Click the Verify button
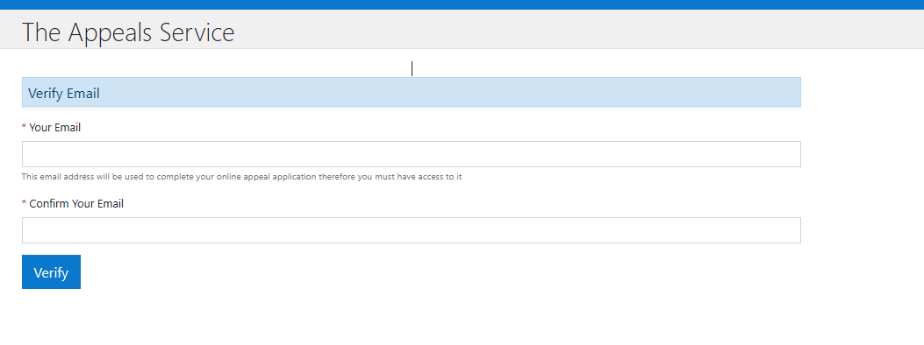924x345 pixels. 51,272
